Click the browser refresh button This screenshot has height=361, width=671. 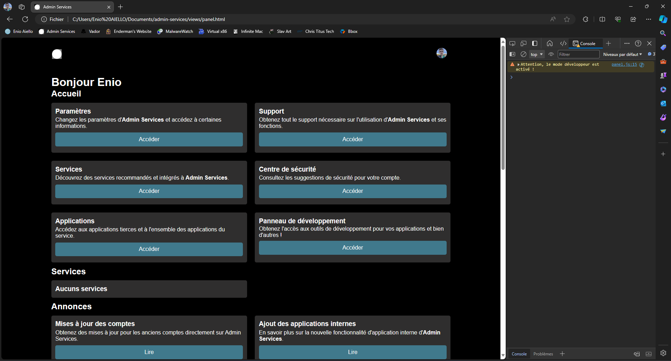[25, 19]
